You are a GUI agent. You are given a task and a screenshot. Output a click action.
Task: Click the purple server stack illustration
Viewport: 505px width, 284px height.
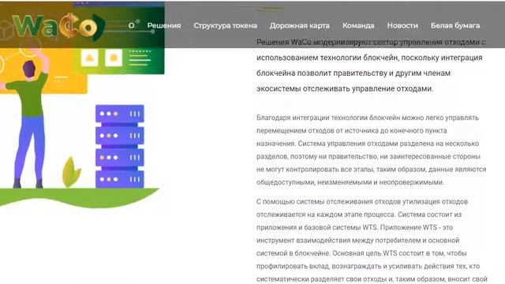pyautogui.click(x=120, y=146)
